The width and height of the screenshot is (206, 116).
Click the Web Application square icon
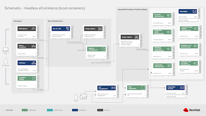pyautogui.click(x=143, y=87)
